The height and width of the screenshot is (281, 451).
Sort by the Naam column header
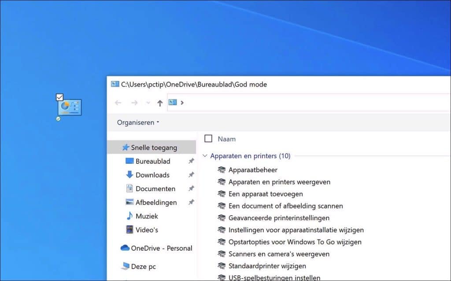tap(227, 139)
